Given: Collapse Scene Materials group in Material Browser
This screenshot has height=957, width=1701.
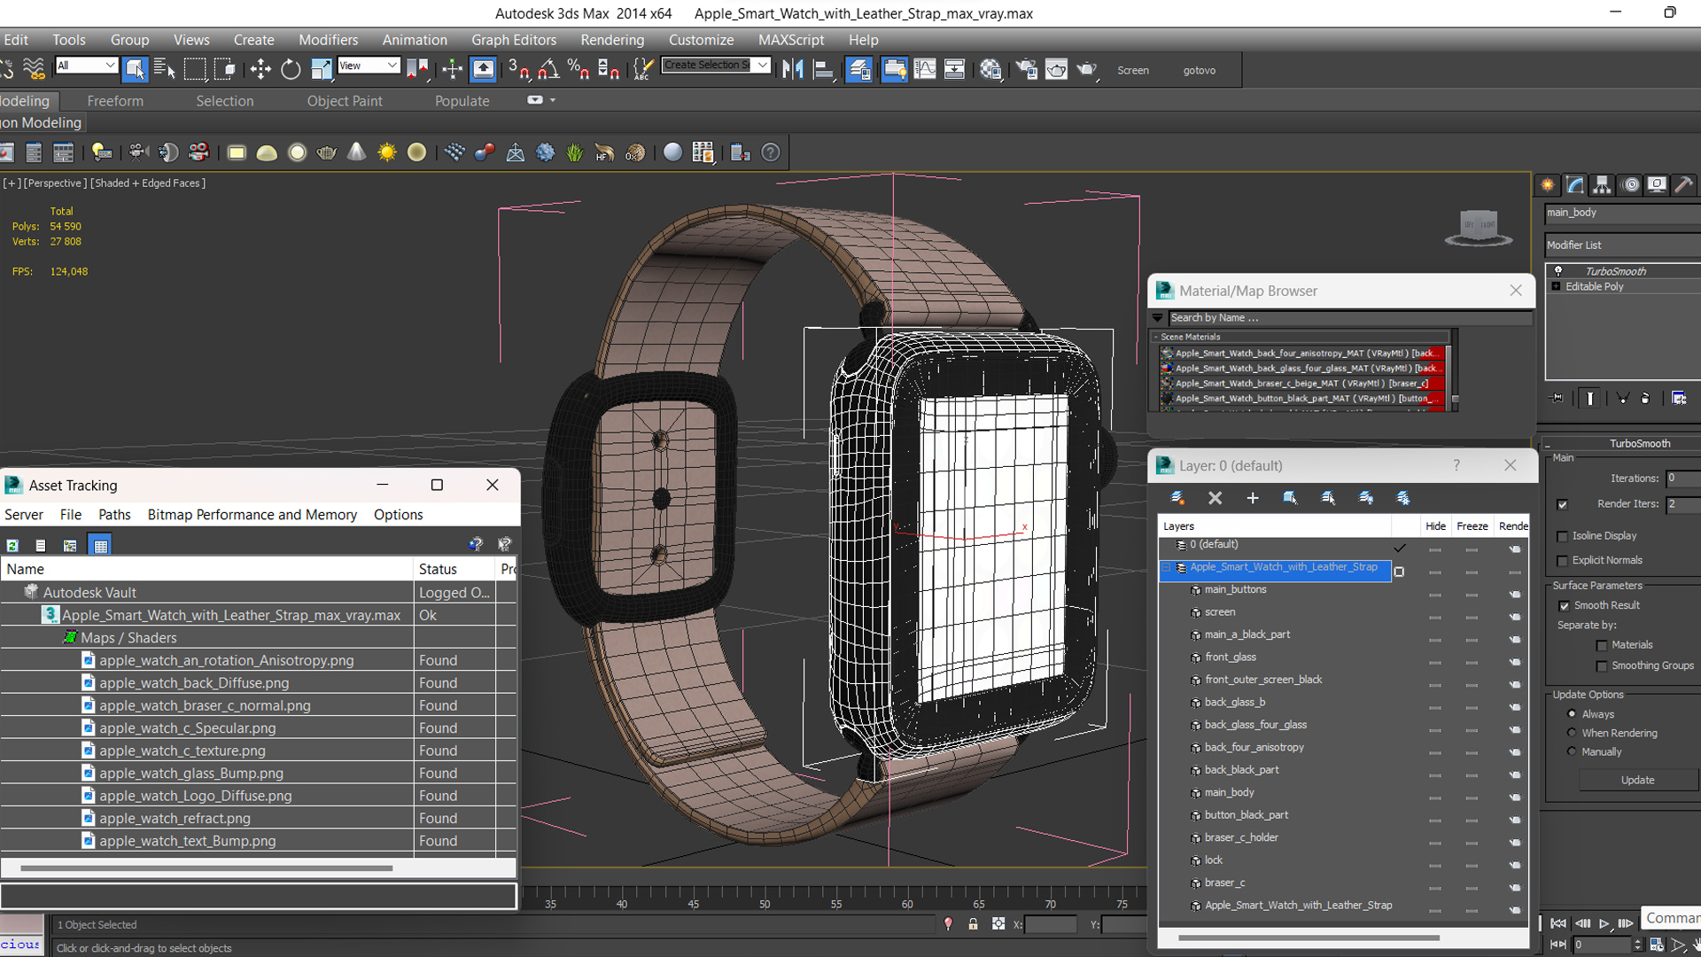Looking at the screenshot, I should [1155, 337].
